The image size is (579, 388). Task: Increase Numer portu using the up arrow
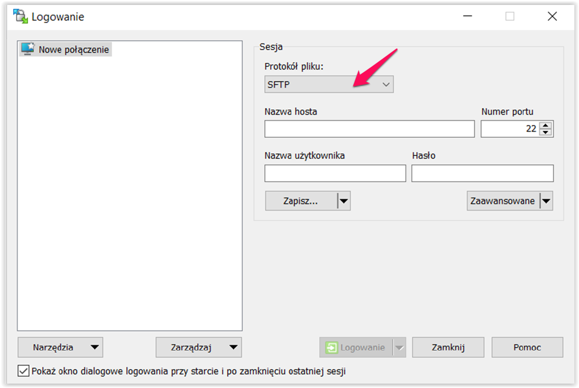click(545, 125)
